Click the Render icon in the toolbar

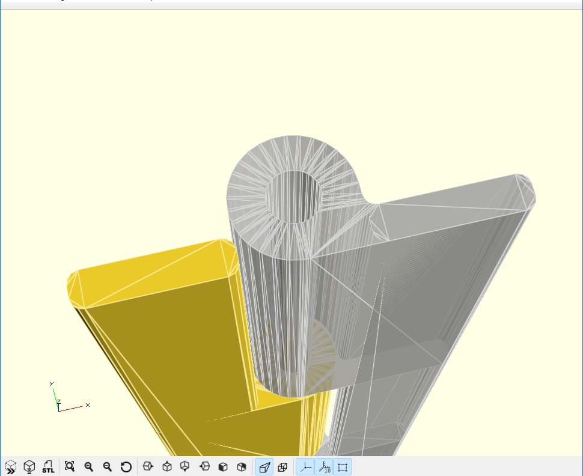tap(29, 466)
